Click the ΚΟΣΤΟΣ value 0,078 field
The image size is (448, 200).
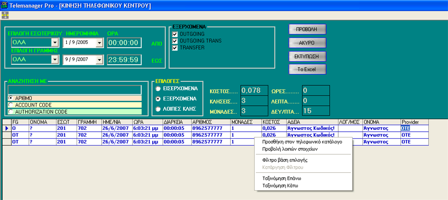[254, 91]
